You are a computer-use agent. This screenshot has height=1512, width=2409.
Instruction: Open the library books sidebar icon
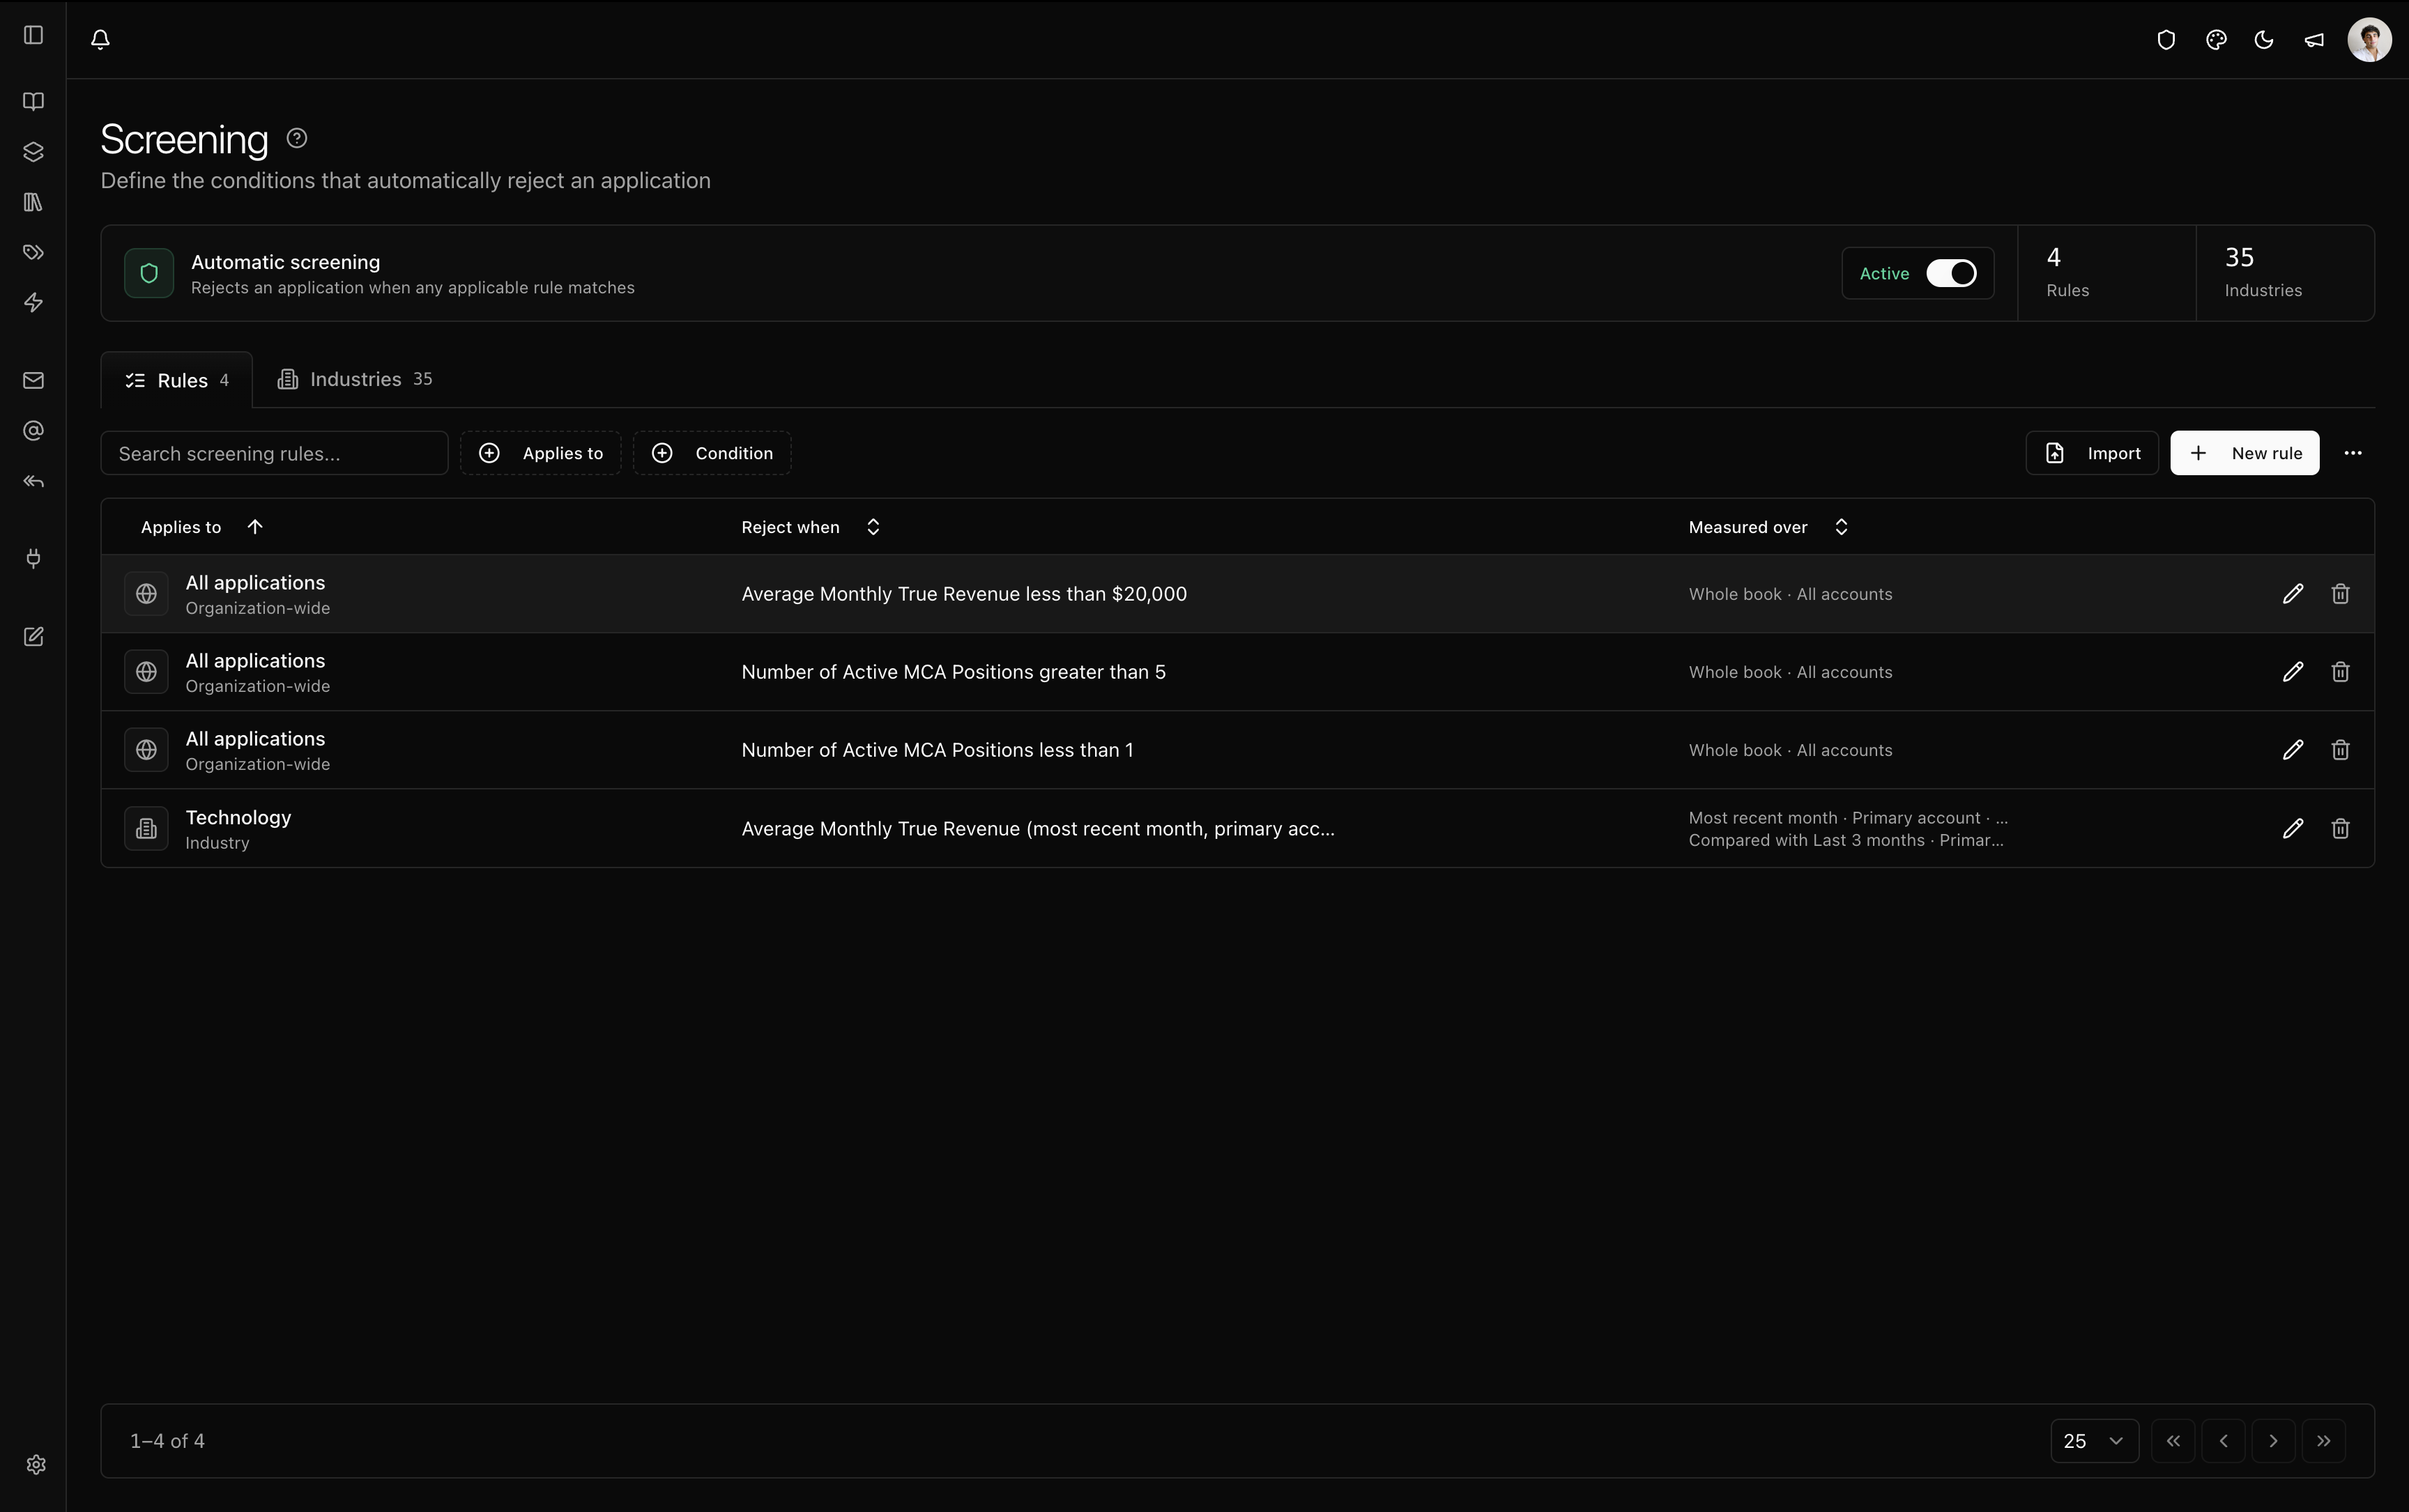(x=33, y=202)
